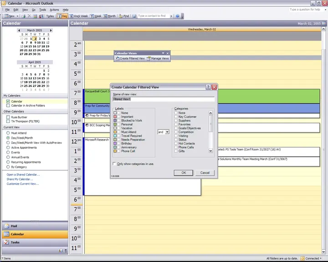The width and height of the screenshot is (328, 262).
Task: Switch to Work Week view
Action: point(79,16)
